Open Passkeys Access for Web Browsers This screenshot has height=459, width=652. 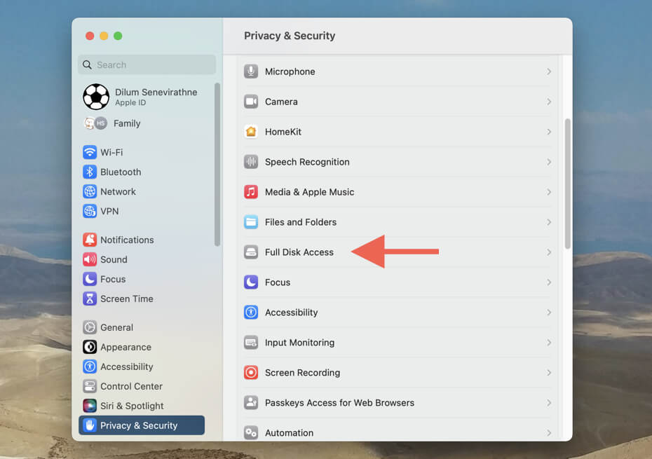398,402
